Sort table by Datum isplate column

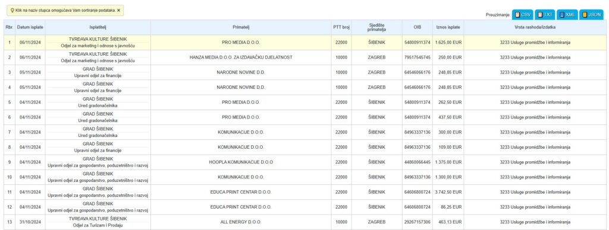point(30,27)
